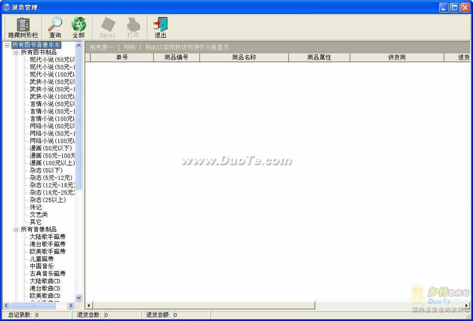The image size is (473, 321).
Task: Click the 商品名称 column header
Action: pyautogui.click(x=244, y=58)
